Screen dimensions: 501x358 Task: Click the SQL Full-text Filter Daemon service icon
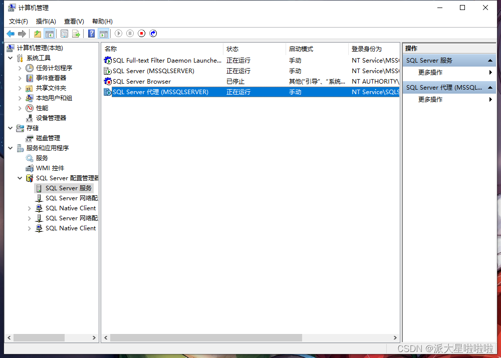click(x=108, y=61)
